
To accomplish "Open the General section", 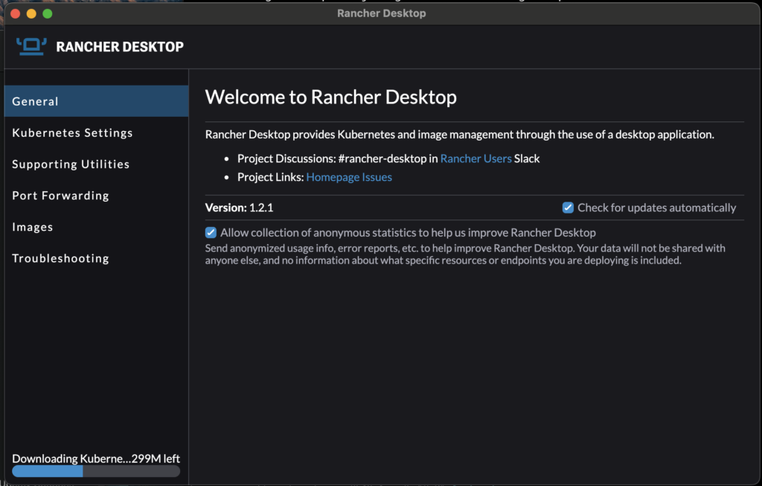I will [96, 101].
